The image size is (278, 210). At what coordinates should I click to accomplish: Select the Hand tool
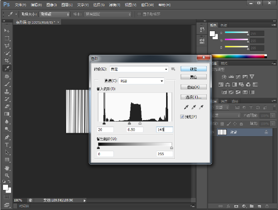(x=7, y=168)
